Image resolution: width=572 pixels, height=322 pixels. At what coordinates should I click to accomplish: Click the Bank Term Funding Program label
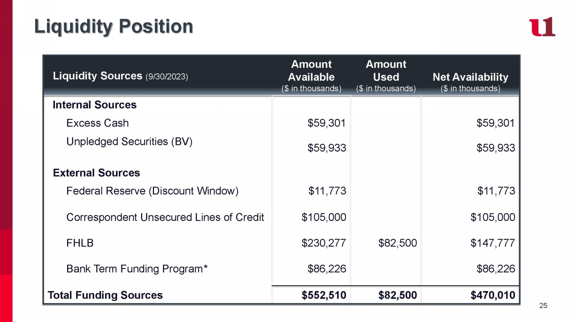137,269
